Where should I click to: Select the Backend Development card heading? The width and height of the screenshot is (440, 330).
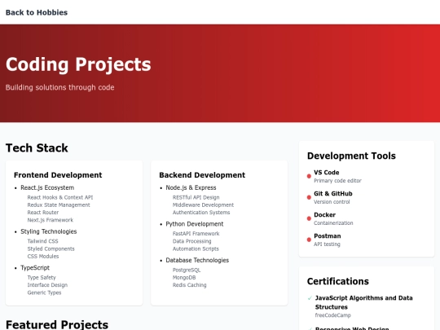pos(202,175)
